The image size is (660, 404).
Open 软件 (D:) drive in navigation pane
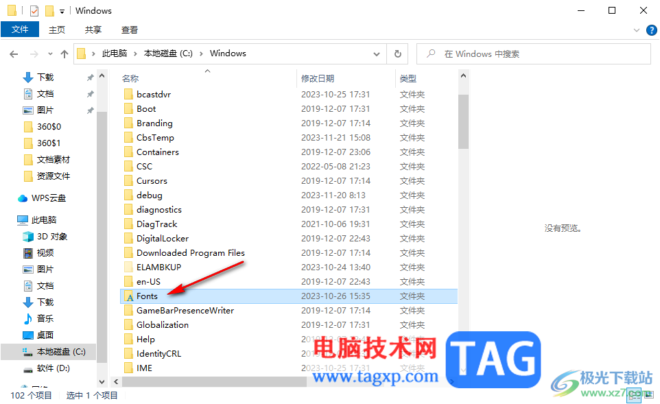pos(53,368)
